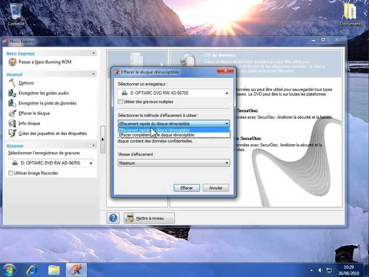Click the Nero Burning ROM disc icon
The height and width of the screenshot is (277, 369).
(x=12, y=62)
